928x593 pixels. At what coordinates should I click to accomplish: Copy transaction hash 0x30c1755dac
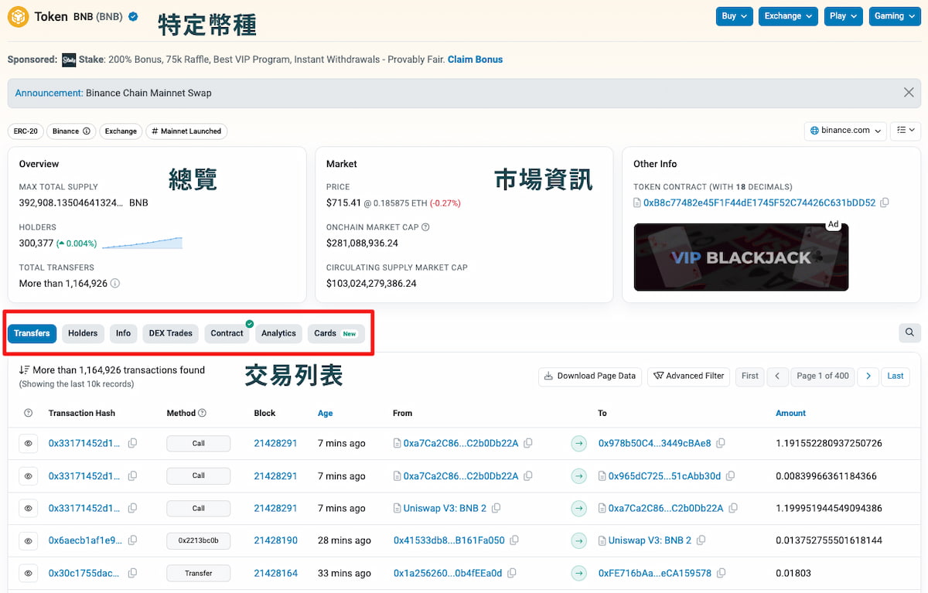[x=133, y=573]
